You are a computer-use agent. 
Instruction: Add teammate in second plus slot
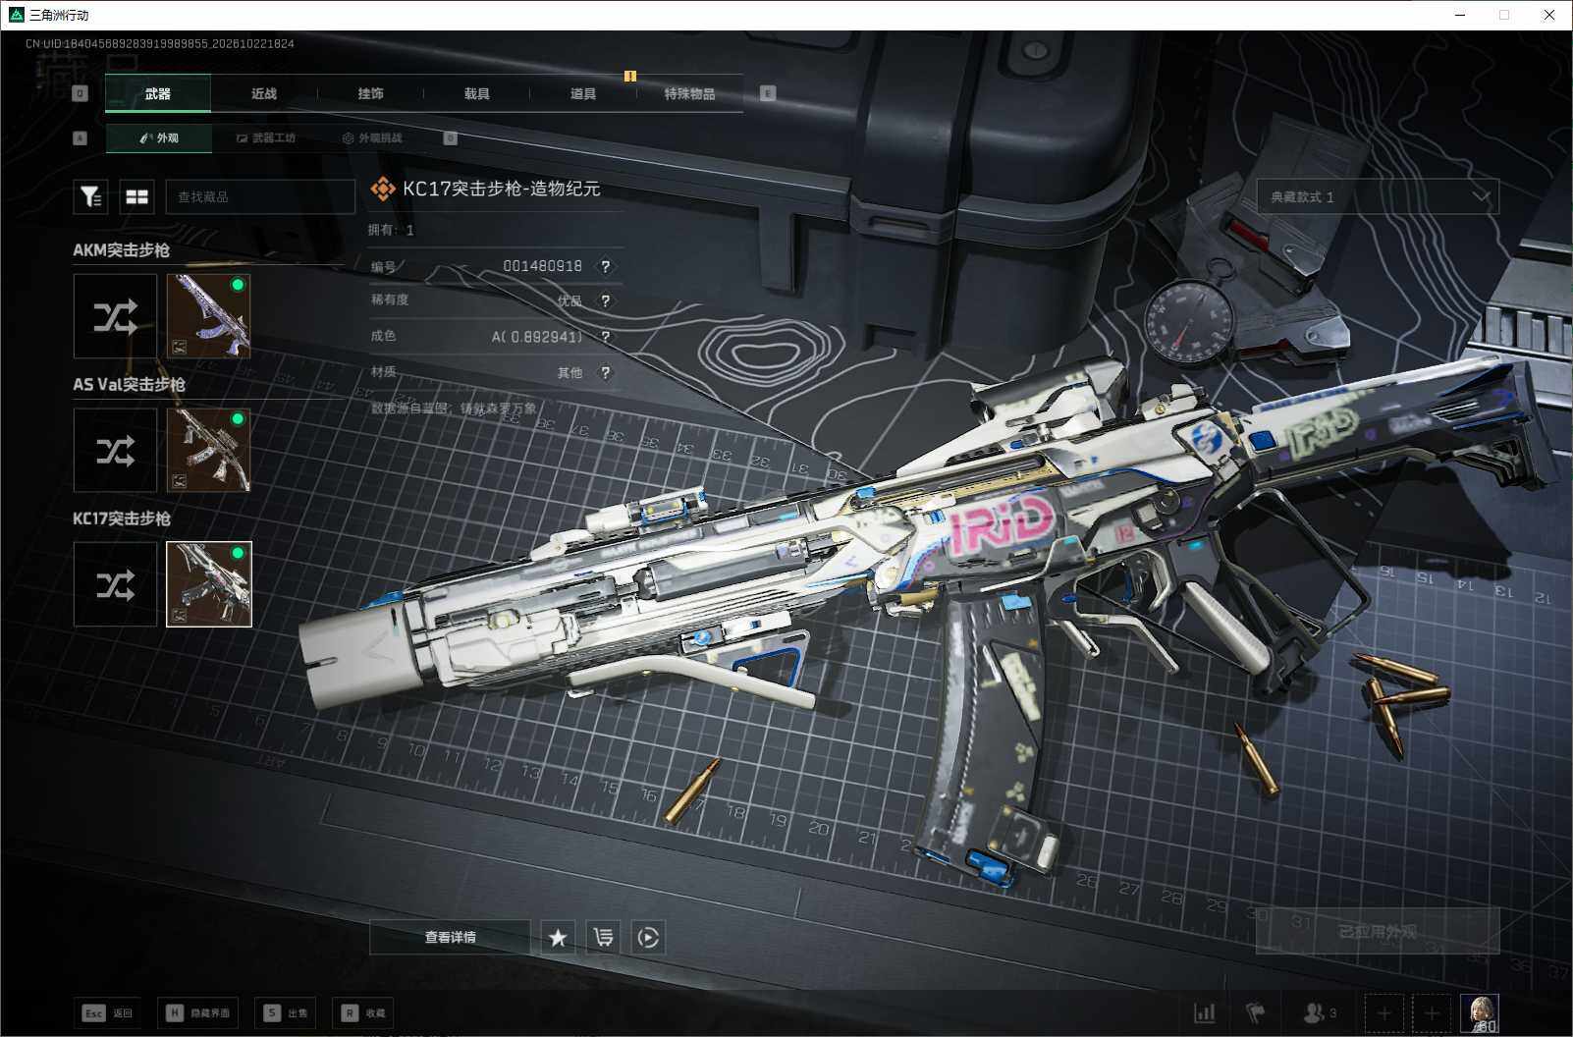click(x=1432, y=1012)
